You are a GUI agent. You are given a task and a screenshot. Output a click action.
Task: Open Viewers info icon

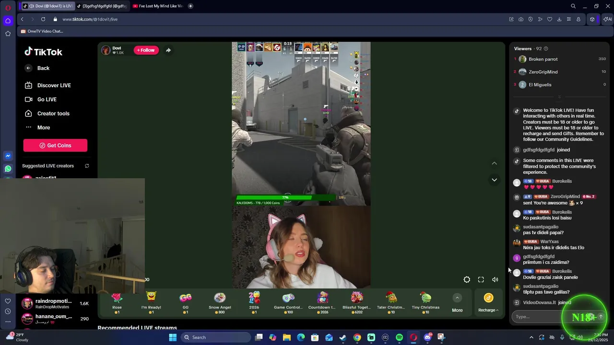point(546,48)
